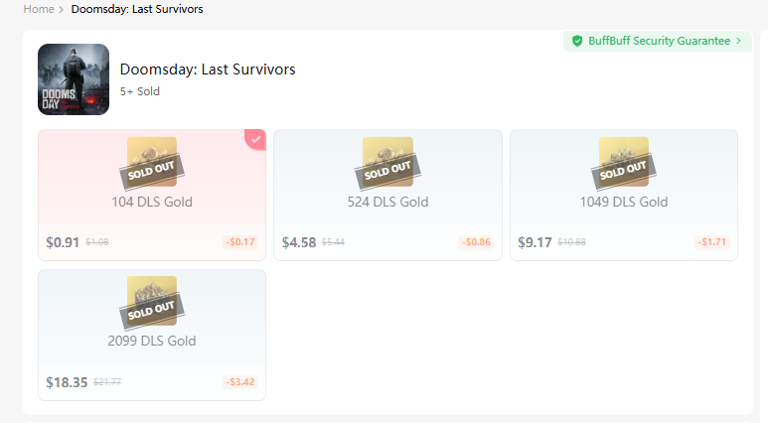
Task: Click the green security shield icon
Action: pyautogui.click(x=577, y=41)
